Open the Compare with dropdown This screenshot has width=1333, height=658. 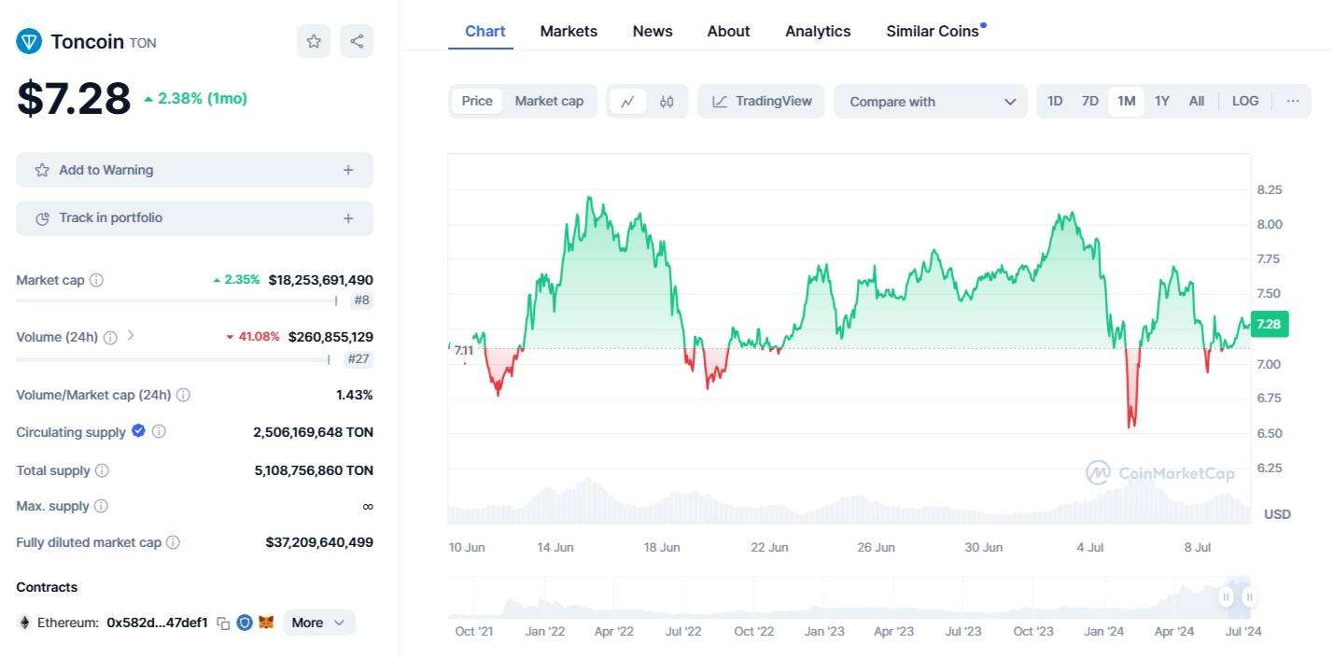click(931, 102)
